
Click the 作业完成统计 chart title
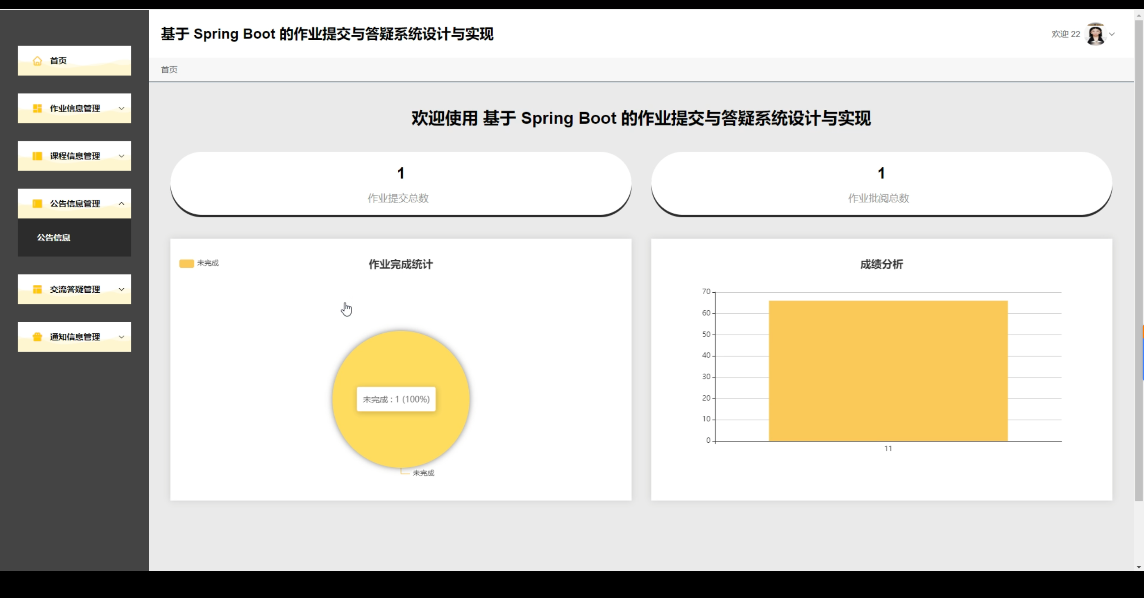coord(401,264)
